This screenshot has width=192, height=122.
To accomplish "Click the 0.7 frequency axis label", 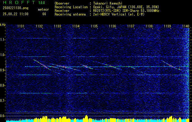I will tap(2, 101).
